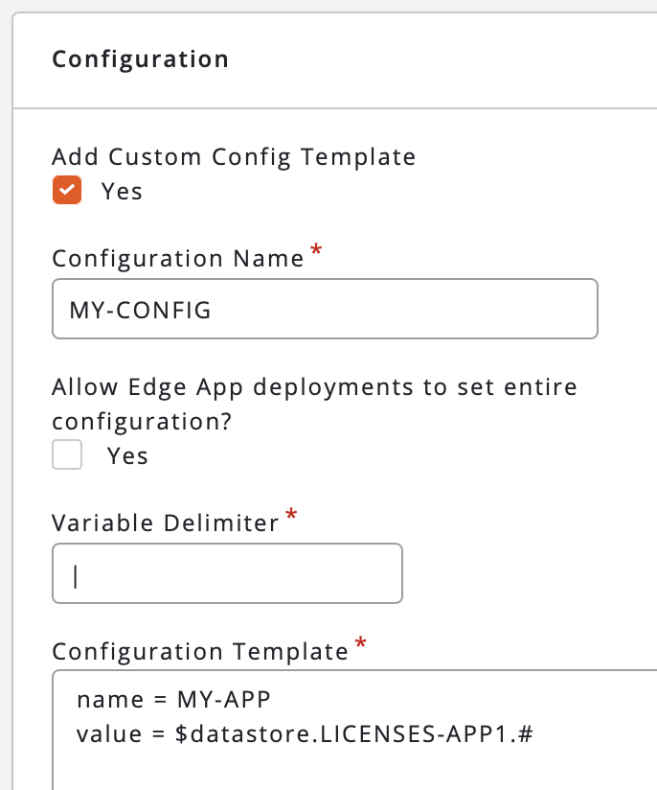657x790 pixels.
Task: Click the Variable Delimiter field label
Action: [x=165, y=523]
